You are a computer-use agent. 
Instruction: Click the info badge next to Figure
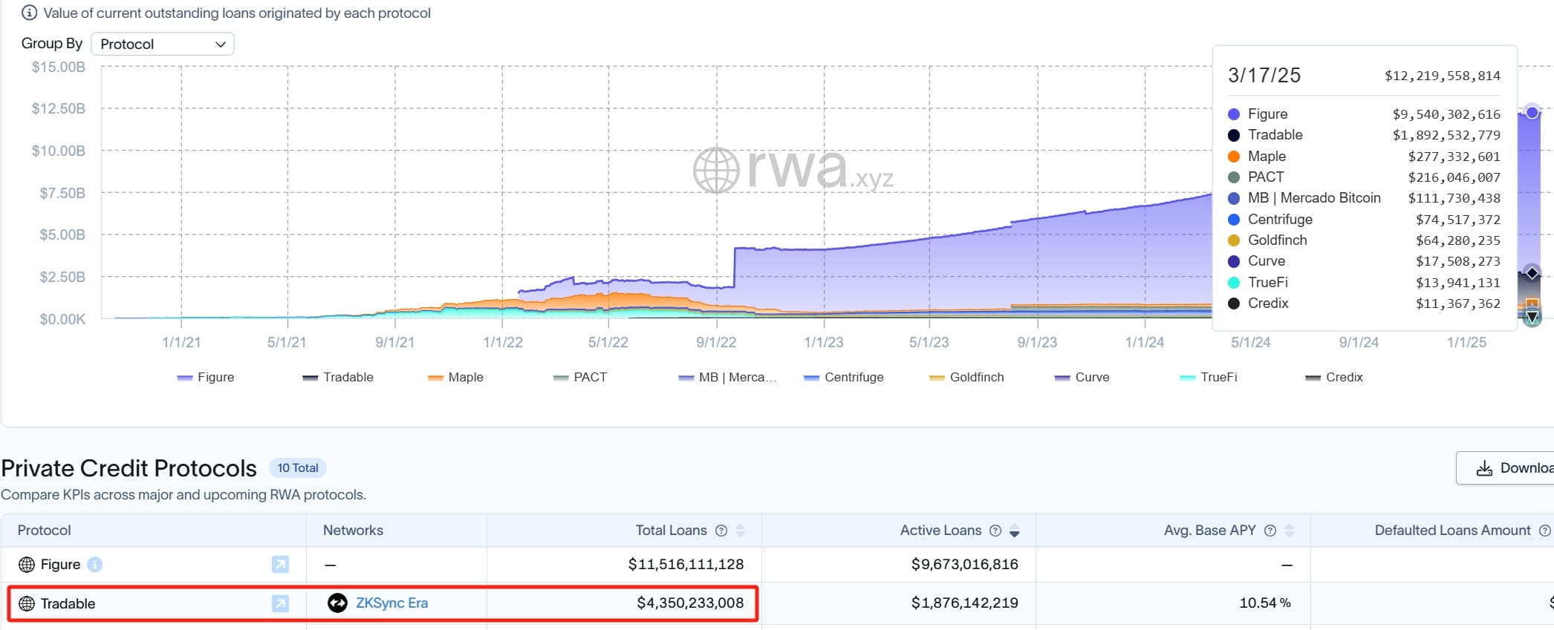coord(95,565)
